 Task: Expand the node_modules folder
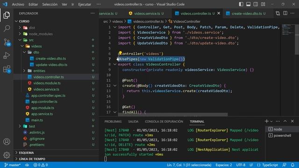point(20,34)
